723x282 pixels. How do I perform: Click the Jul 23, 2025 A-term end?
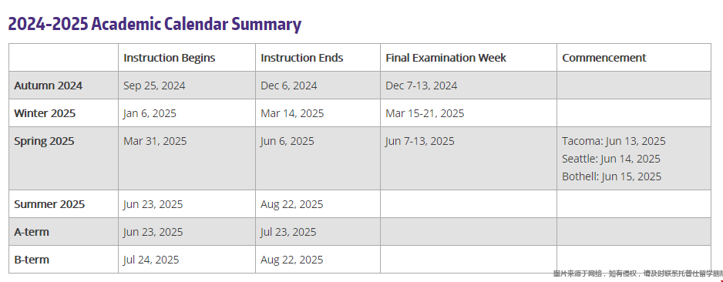pyautogui.click(x=288, y=232)
